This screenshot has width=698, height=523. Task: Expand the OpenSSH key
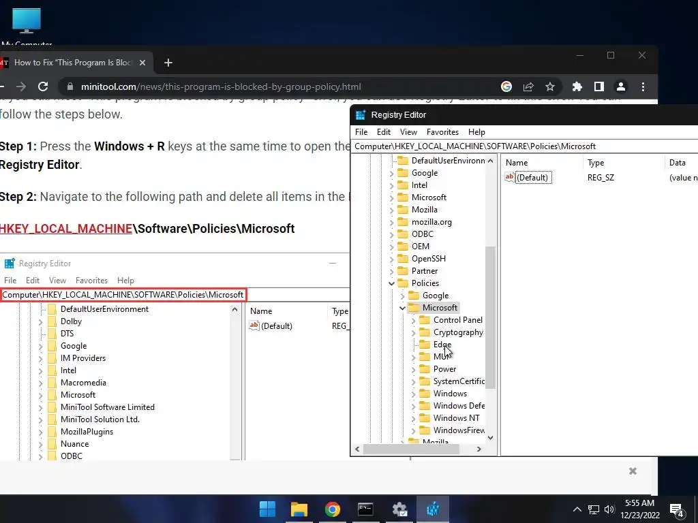391,259
